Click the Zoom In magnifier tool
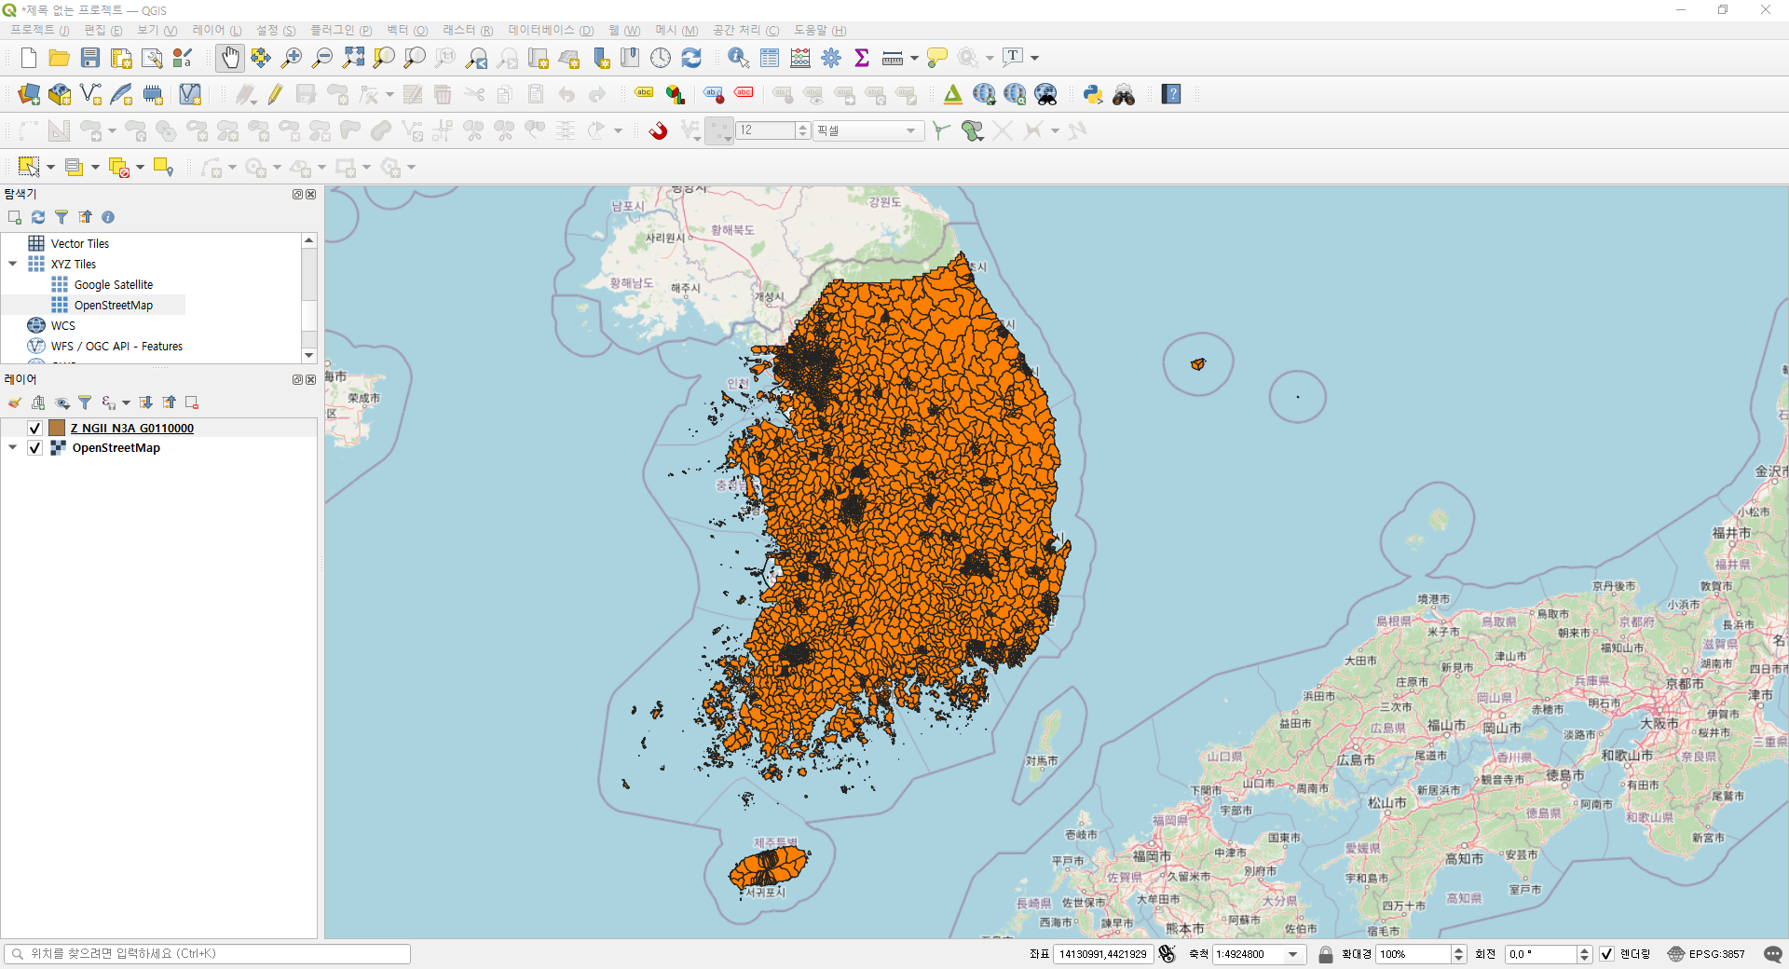Image resolution: width=1789 pixels, height=969 pixels. [292, 58]
